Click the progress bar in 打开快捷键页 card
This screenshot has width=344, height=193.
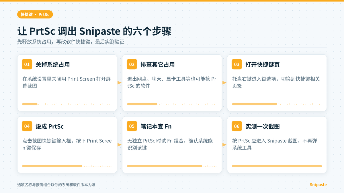click(277, 104)
